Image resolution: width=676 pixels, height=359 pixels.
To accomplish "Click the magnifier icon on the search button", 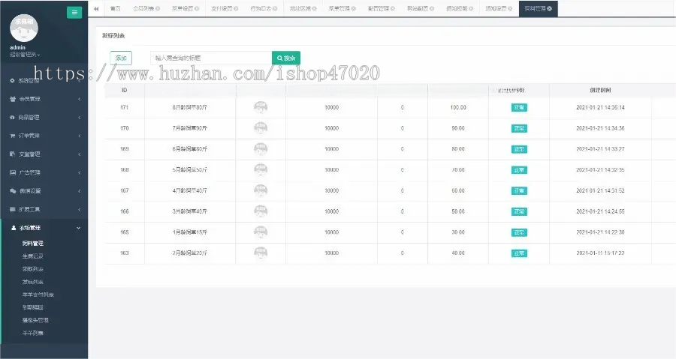I will (279, 58).
